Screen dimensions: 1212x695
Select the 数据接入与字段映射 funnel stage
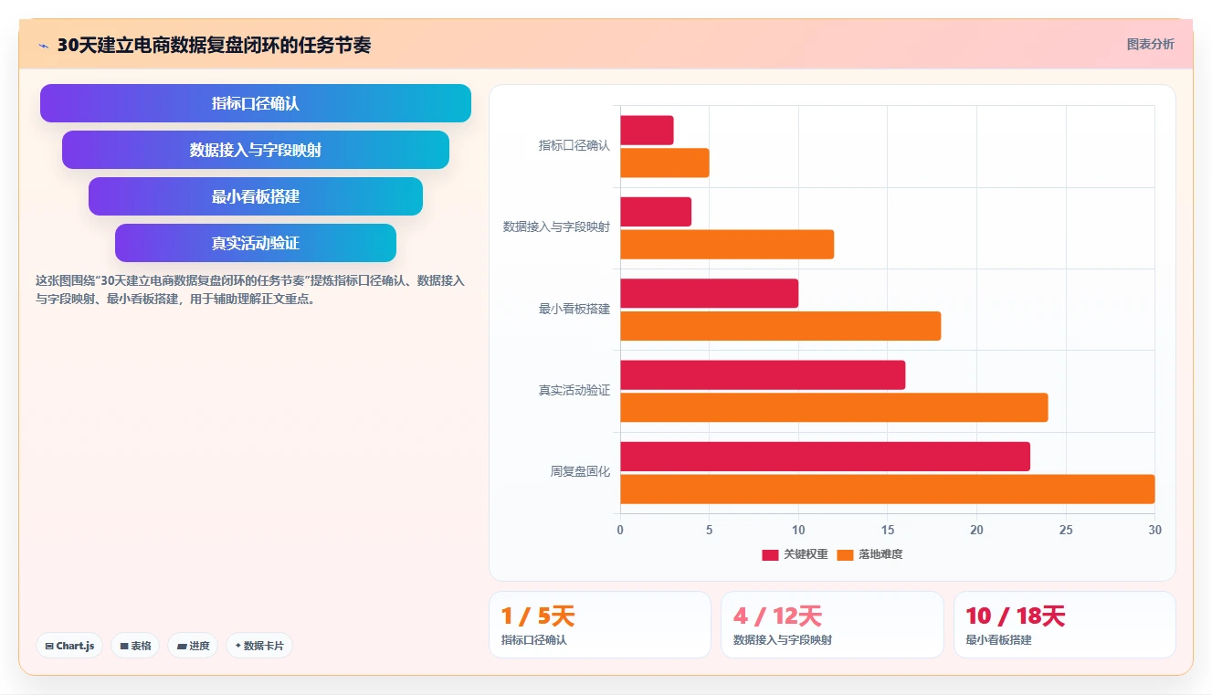pyautogui.click(x=256, y=150)
